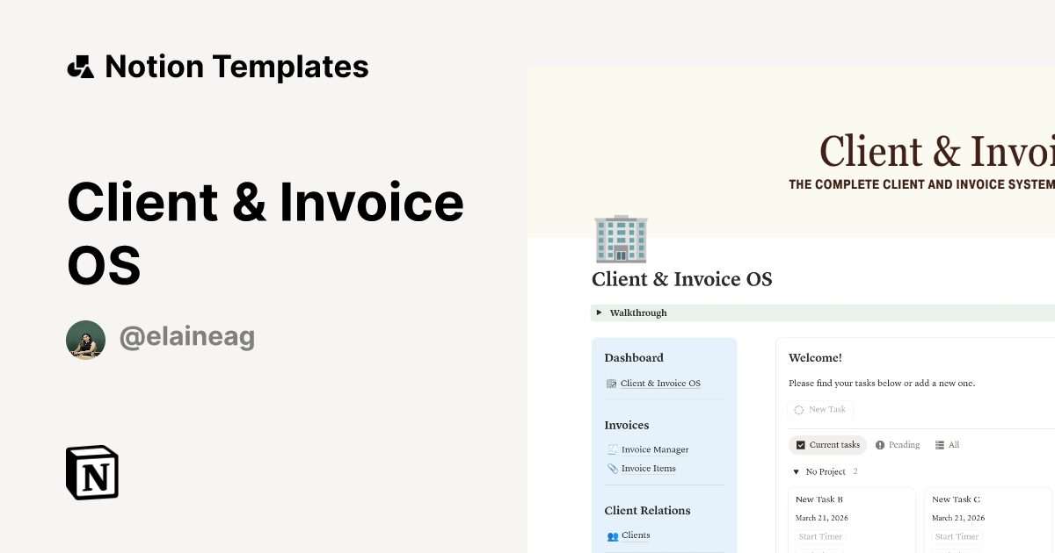Open the New Task B card
Image resolution: width=1055 pixels, height=553 pixels.
coord(819,499)
